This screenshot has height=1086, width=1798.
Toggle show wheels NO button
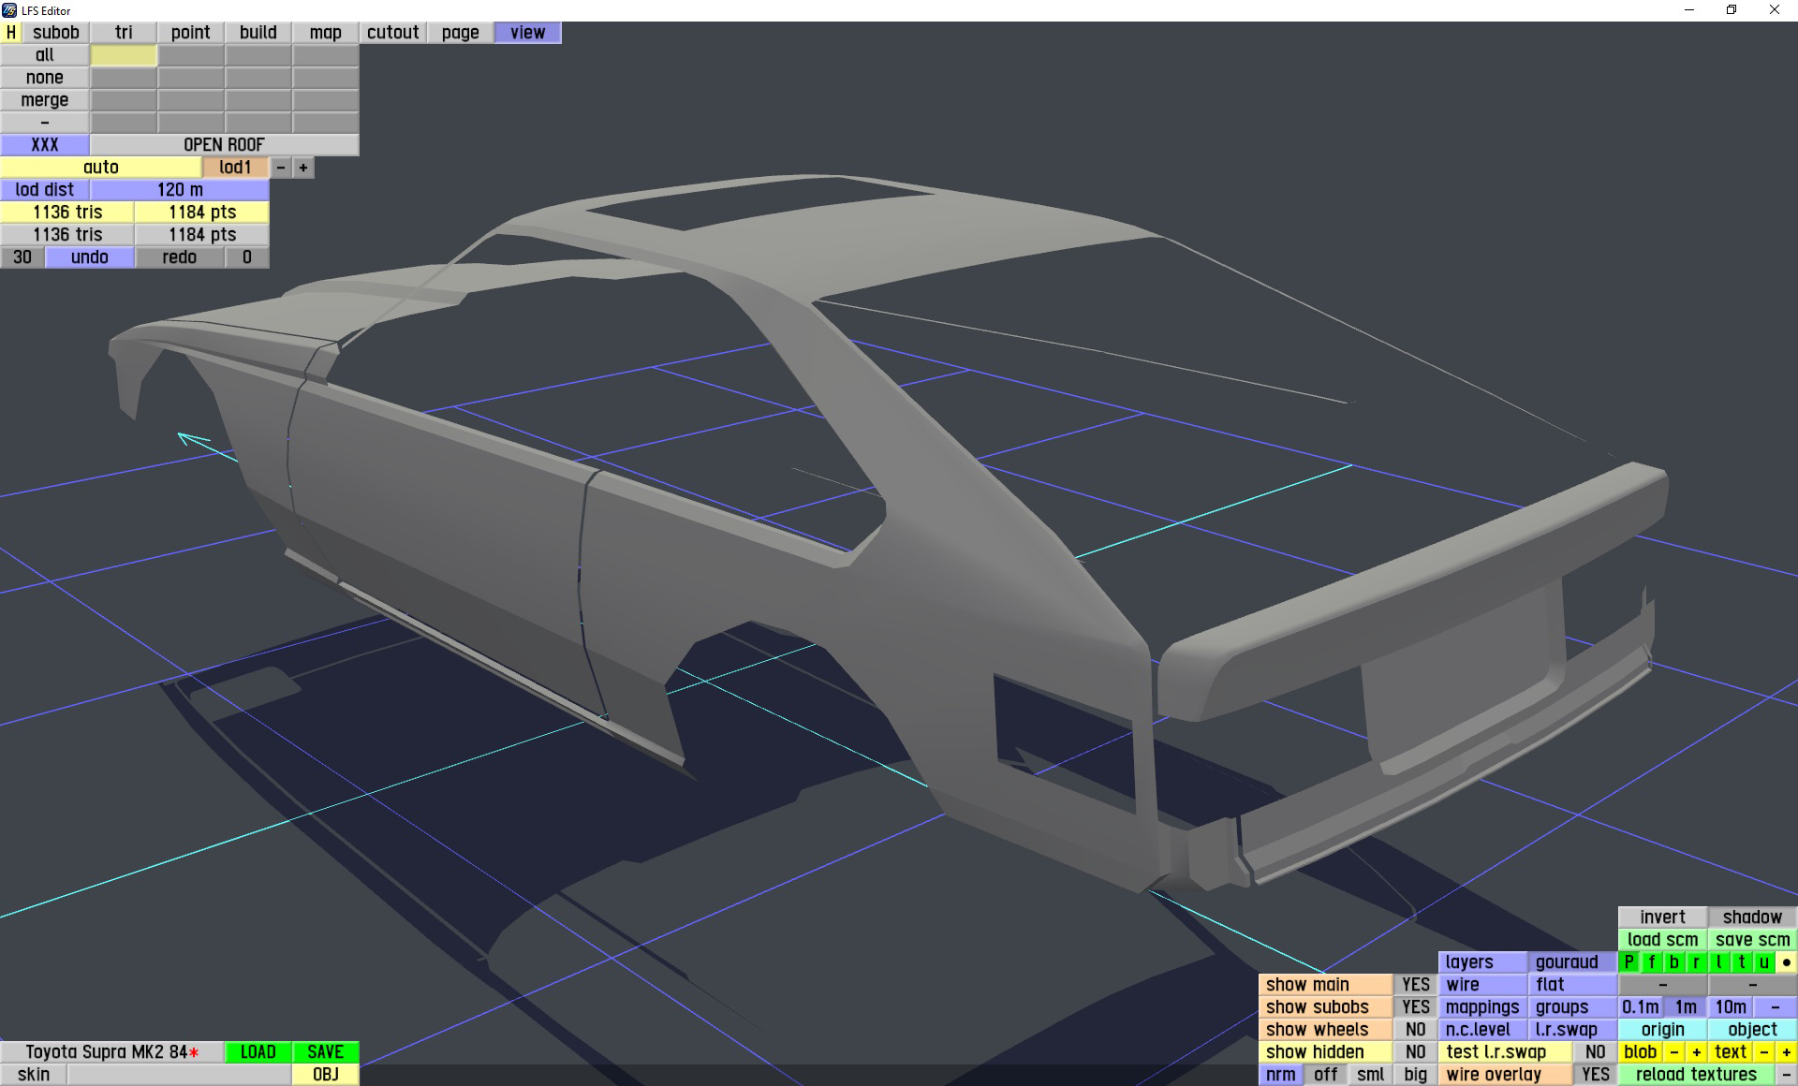(1415, 1030)
